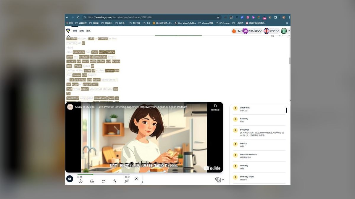Open the 课程 lessons tab
The height and width of the screenshot is (199, 355).
click(x=75, y=31)
